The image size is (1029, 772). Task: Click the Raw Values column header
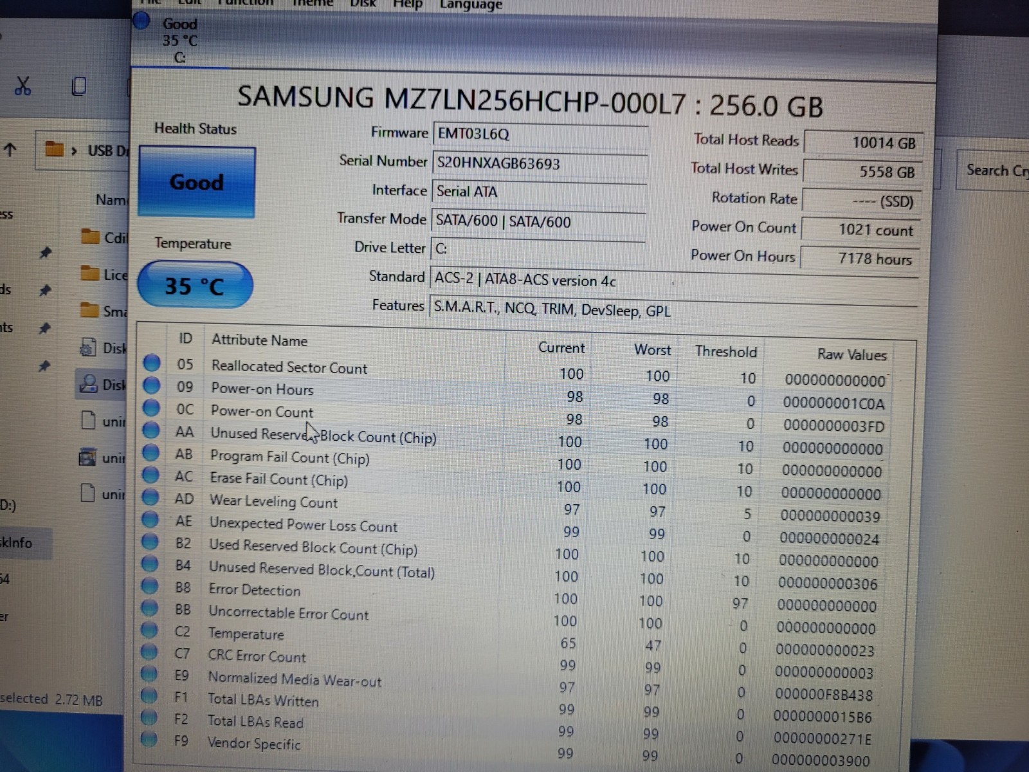tap(851, 354)
